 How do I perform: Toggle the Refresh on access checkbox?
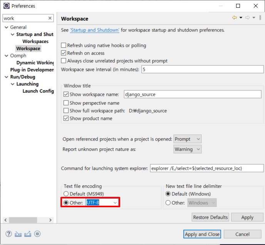pos(64,53)
